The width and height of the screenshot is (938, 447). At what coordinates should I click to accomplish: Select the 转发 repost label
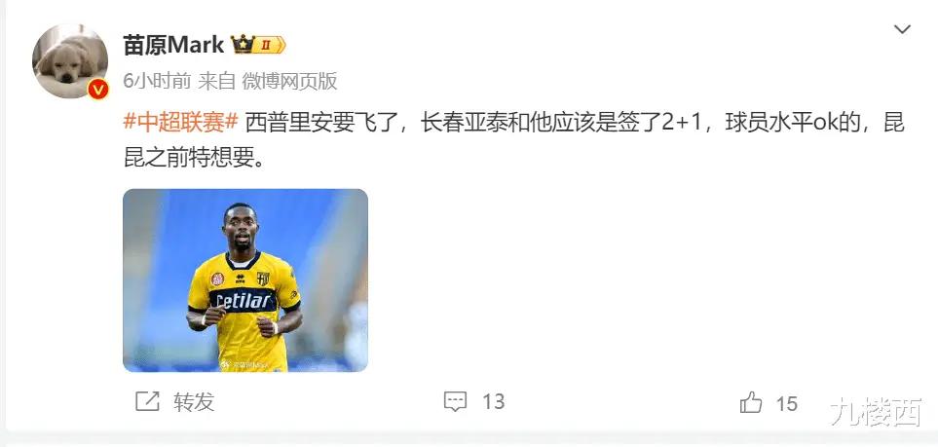(194, 401)
